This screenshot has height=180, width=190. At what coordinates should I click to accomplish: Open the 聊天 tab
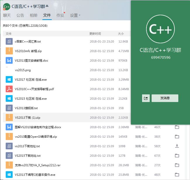tap(7, 15)
